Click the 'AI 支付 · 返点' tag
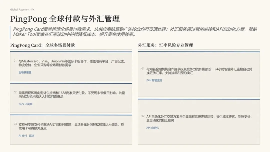This screenshot has width=270, height=152. click(x=26, y=136)
